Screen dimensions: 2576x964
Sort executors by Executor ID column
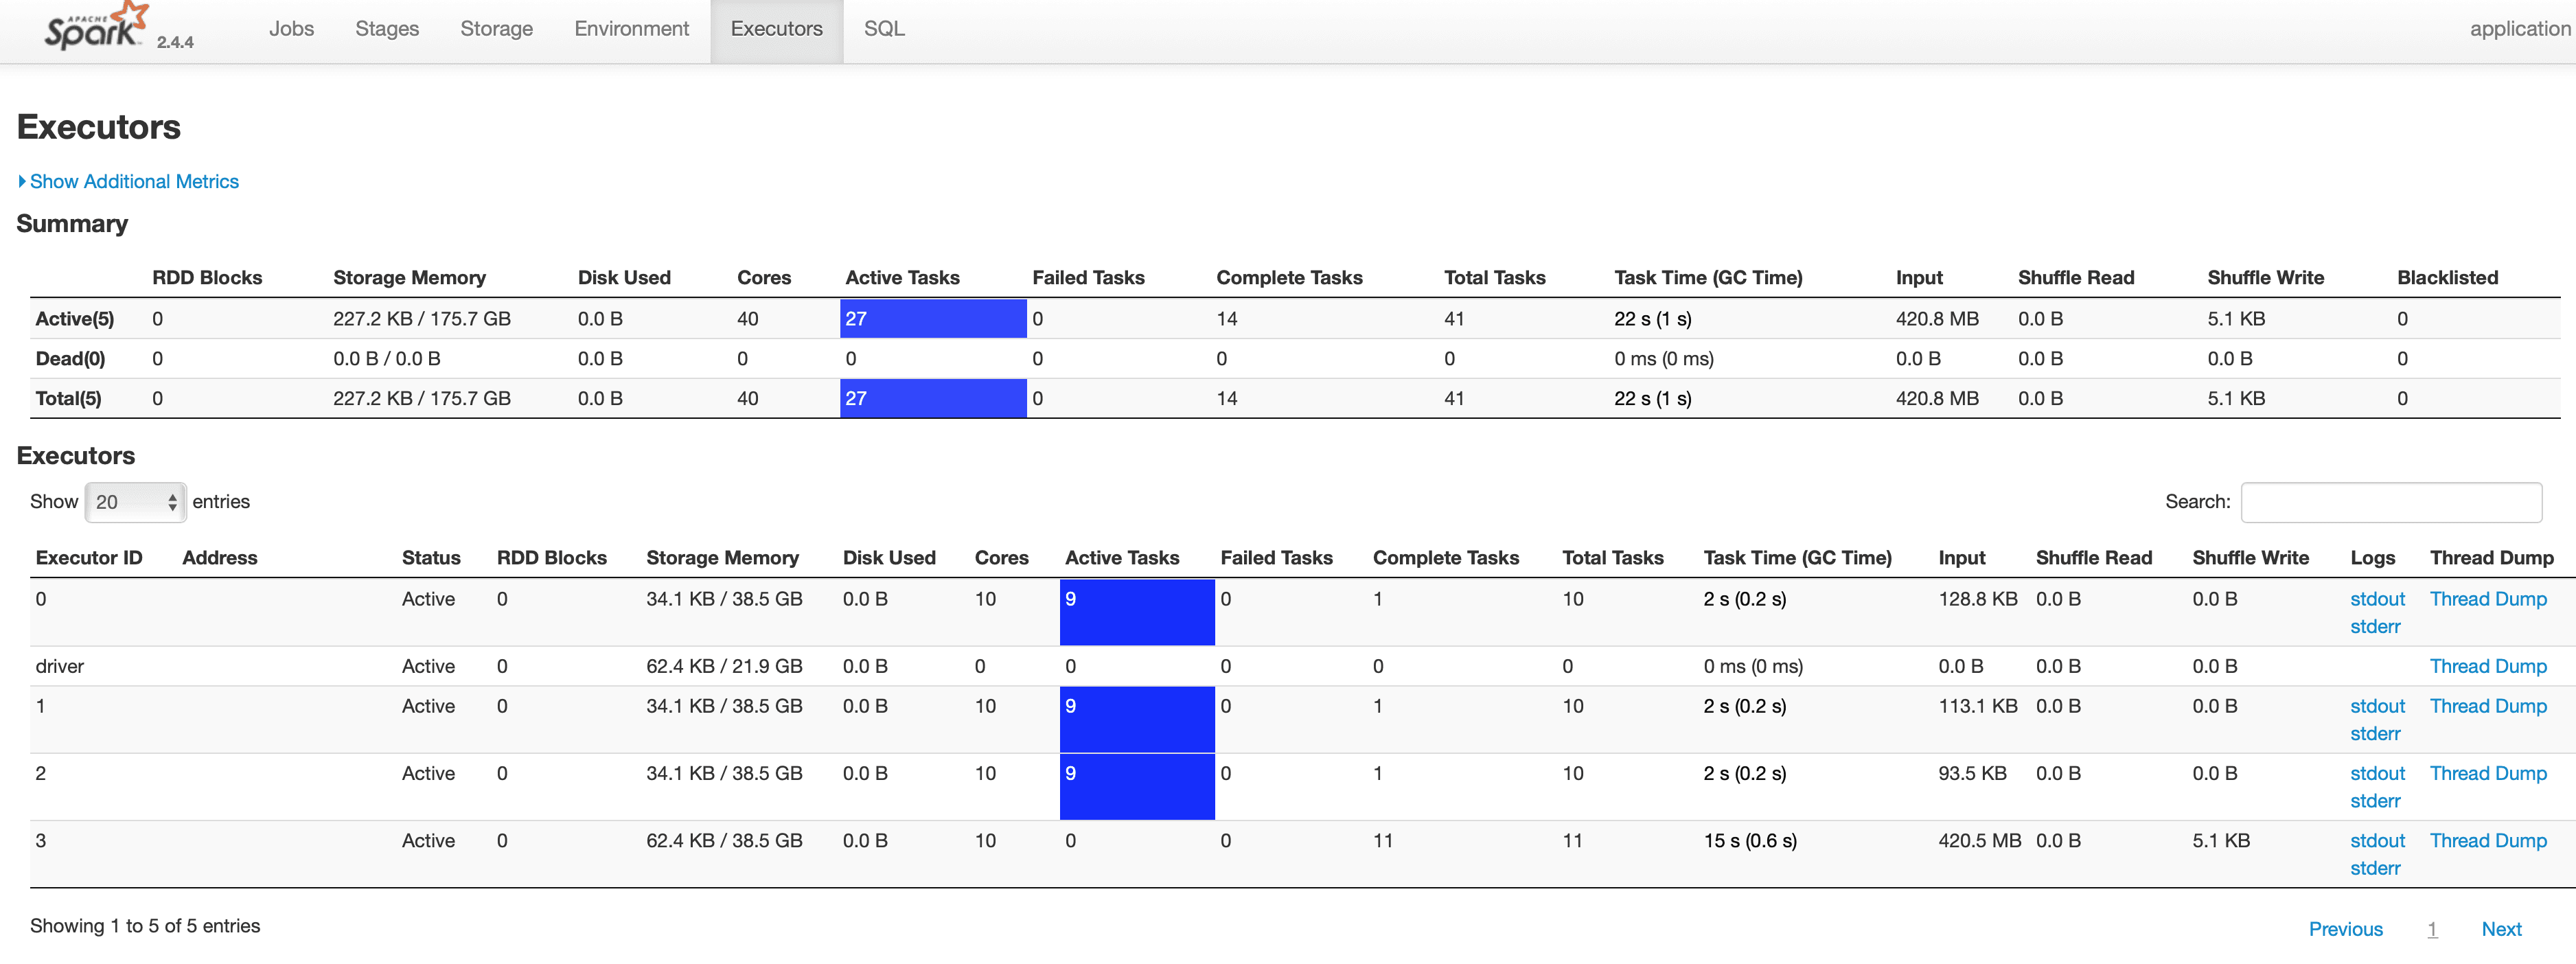coord(89,558)
